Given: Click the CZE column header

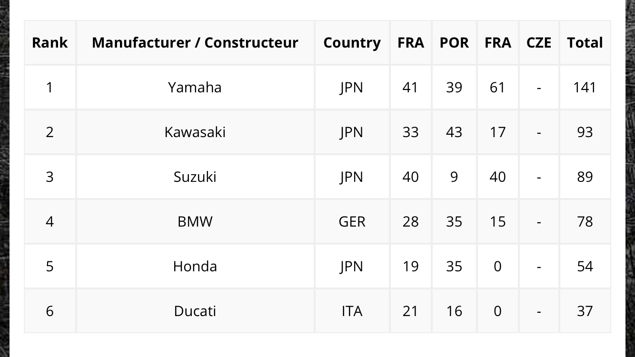Looking at the screenshot, I should click(539, 43).
